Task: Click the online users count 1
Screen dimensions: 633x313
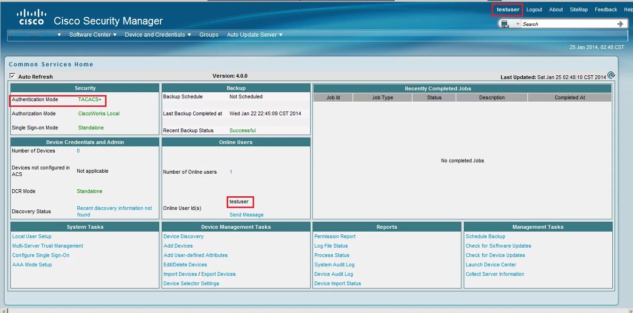Action: (x=231, y=172)
